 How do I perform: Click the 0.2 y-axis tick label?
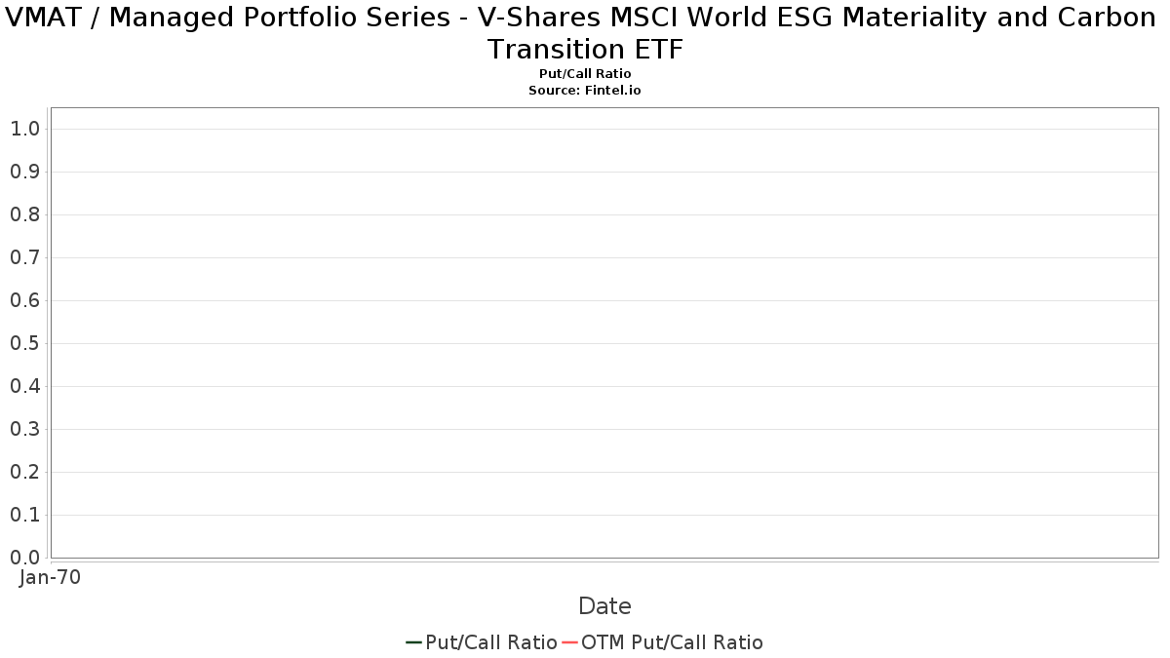pyautogui.click(x=25, y=472)
